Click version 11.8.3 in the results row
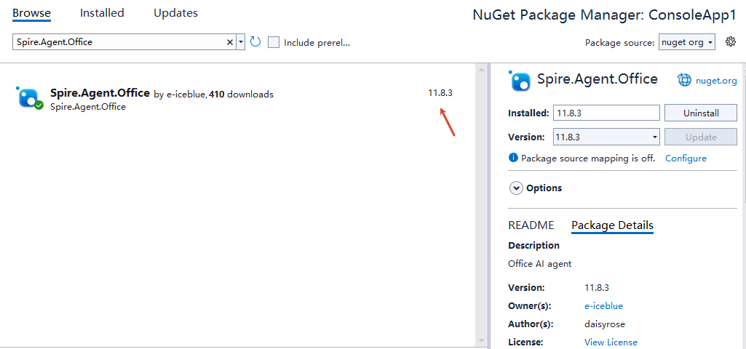This screenshot has width=746, height=349. 440,93
